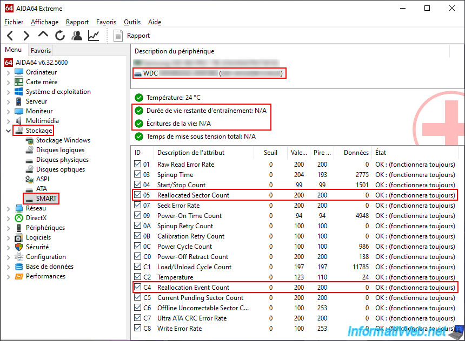Click the Données column header

356,153
